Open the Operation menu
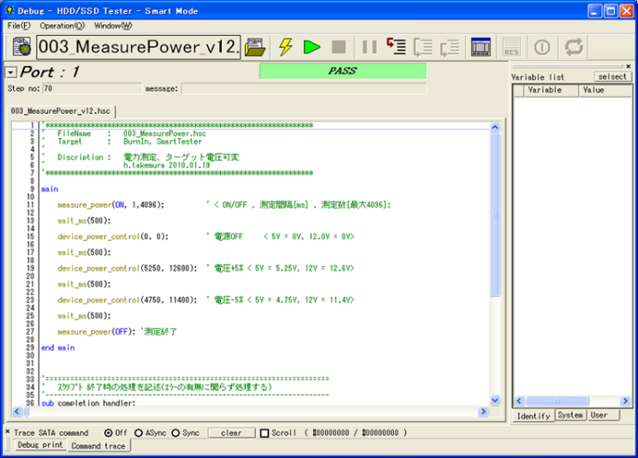The image size is (638, 458). click(x=63, y=26)
